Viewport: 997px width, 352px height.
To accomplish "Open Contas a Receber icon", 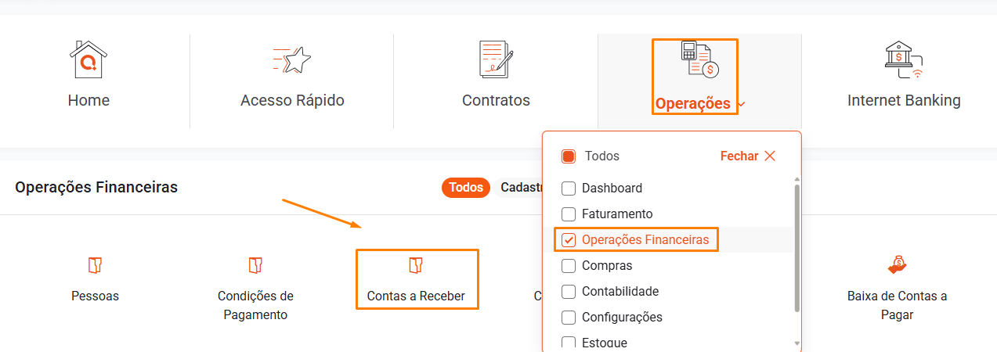I will point(416,266).
